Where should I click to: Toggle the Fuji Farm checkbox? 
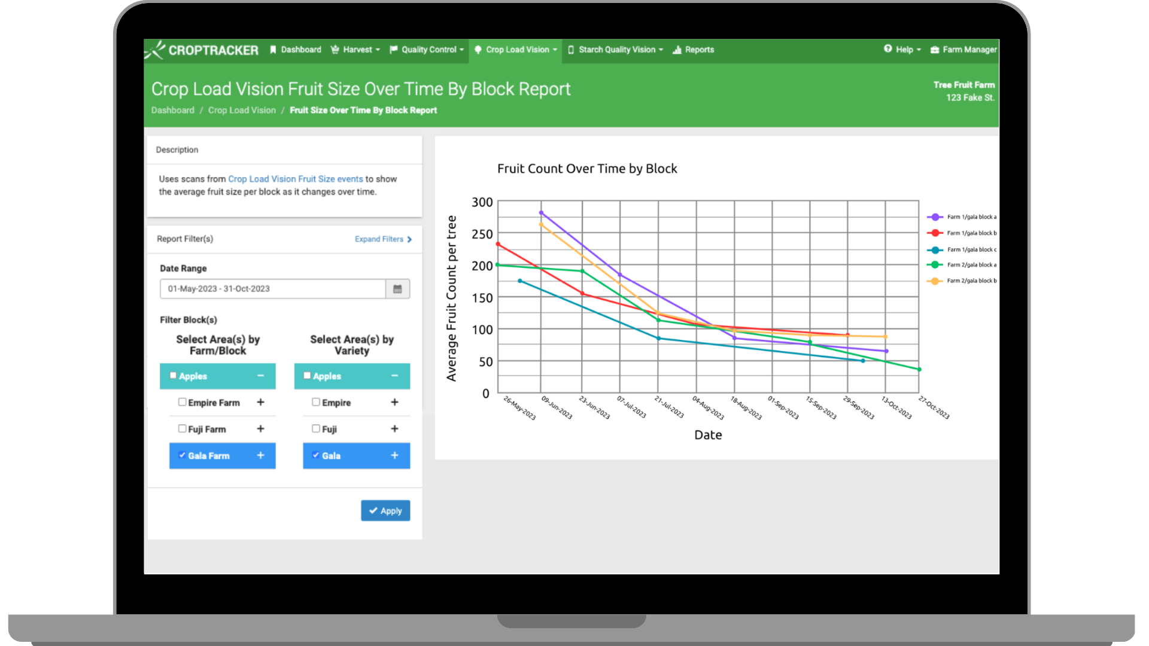click(x=181, y=428)
